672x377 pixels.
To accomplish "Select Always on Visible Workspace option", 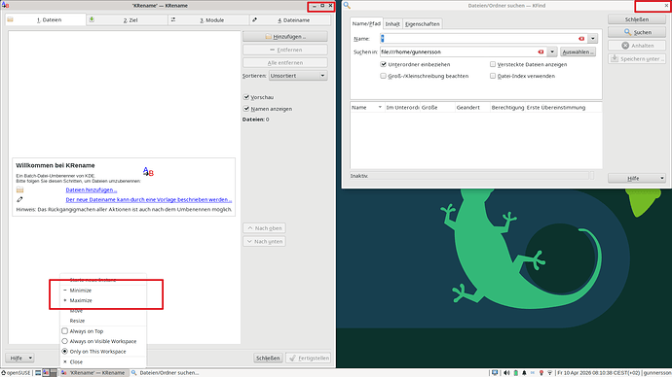I will point(64,341).
